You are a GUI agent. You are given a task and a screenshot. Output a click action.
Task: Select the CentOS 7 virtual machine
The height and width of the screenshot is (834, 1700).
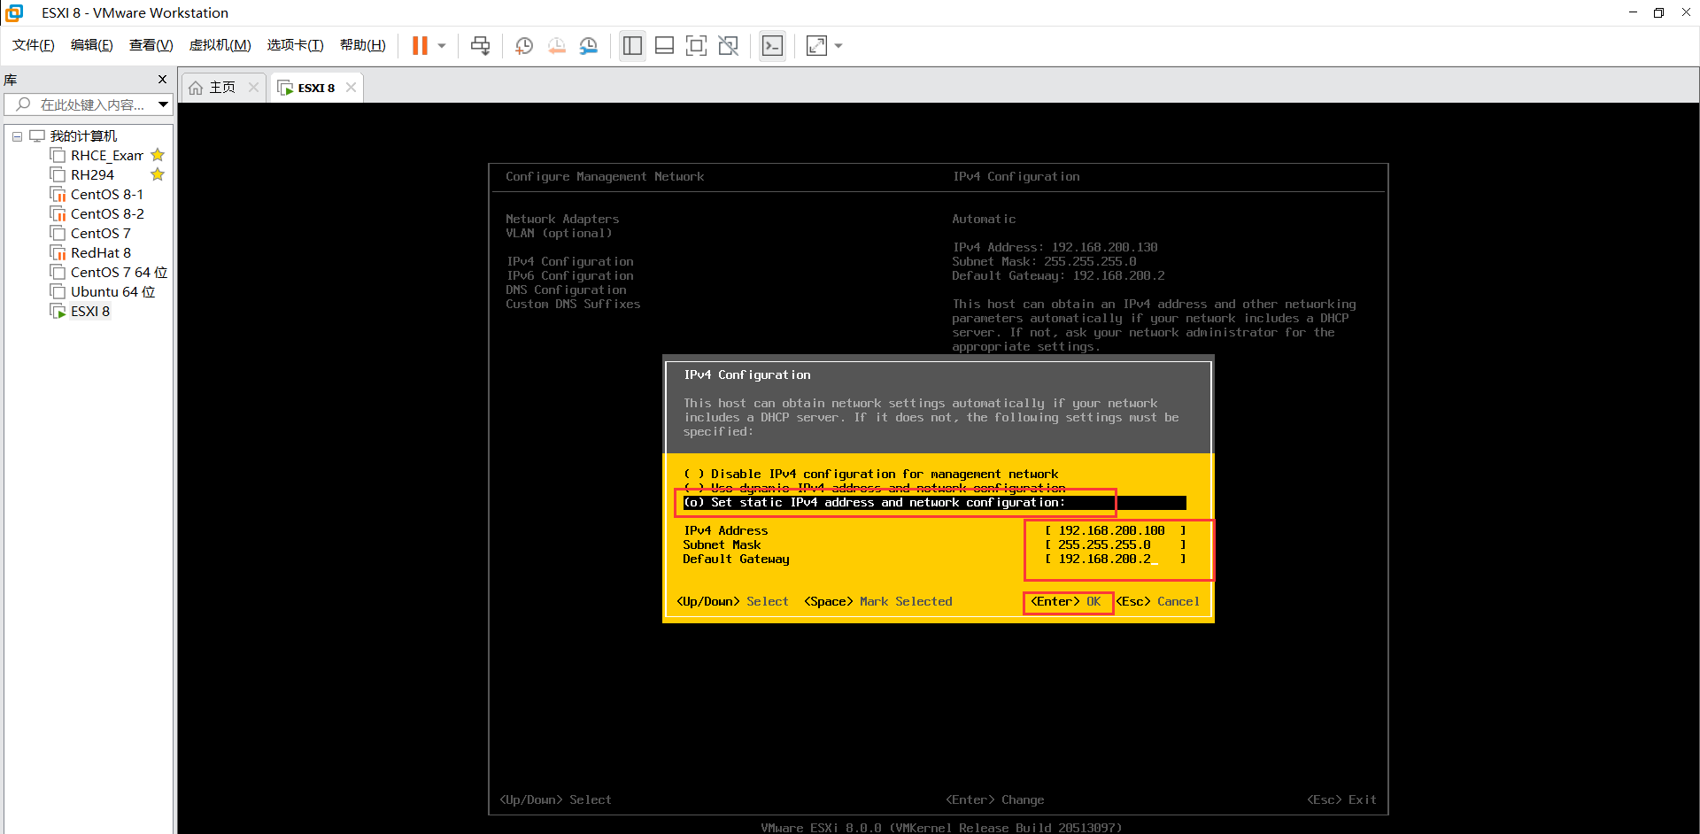click(100, 234)
